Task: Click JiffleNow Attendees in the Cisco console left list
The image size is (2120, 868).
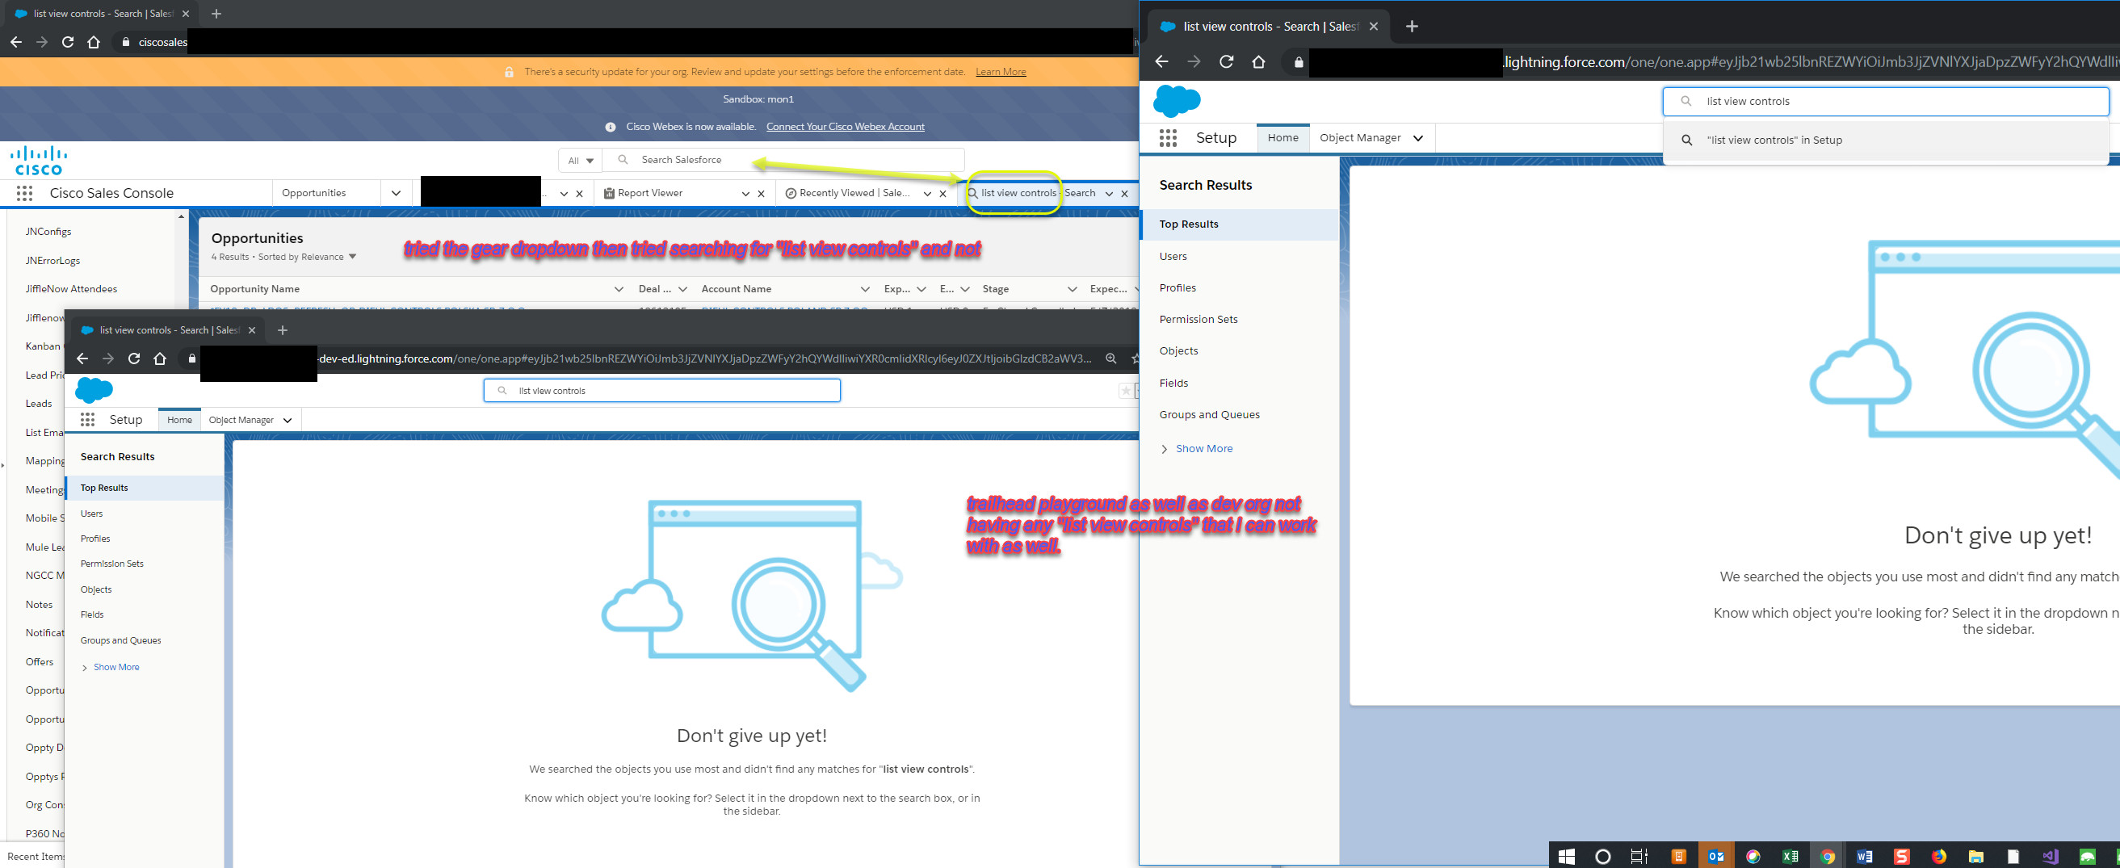Action: click(x=71, y=289)
